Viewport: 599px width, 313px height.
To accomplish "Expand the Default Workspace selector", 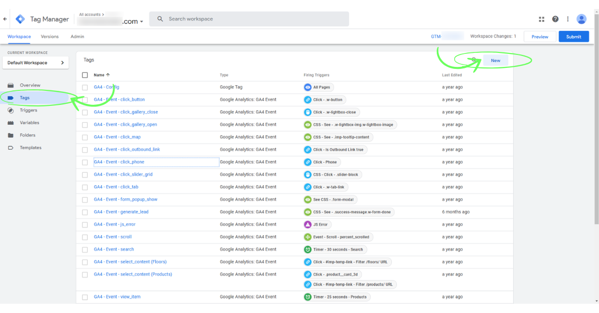I will (x=35, y=63).
